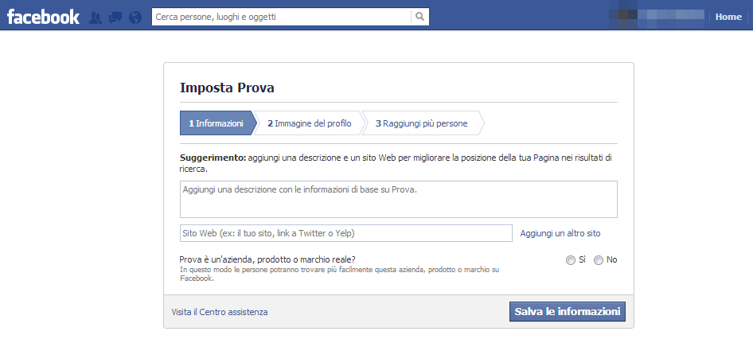Click the 'In questo modo le persone' note
Screen dimensions: 753x339
340,274
